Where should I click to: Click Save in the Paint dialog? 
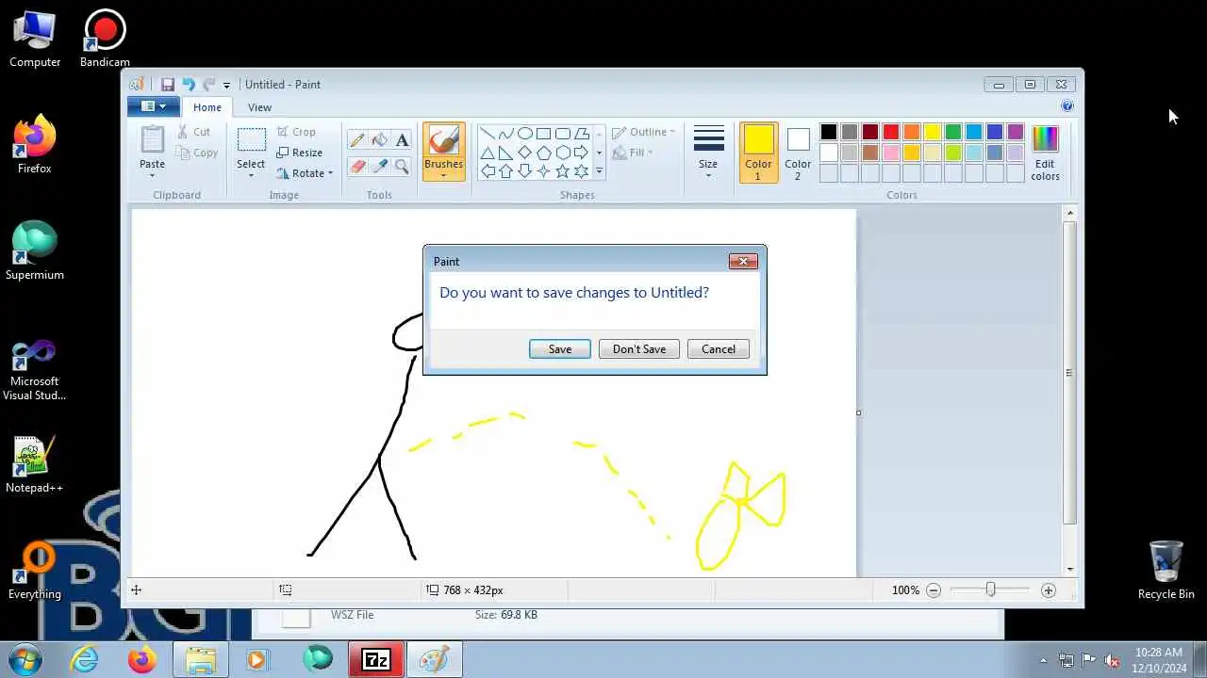click(x=560, y=349)
